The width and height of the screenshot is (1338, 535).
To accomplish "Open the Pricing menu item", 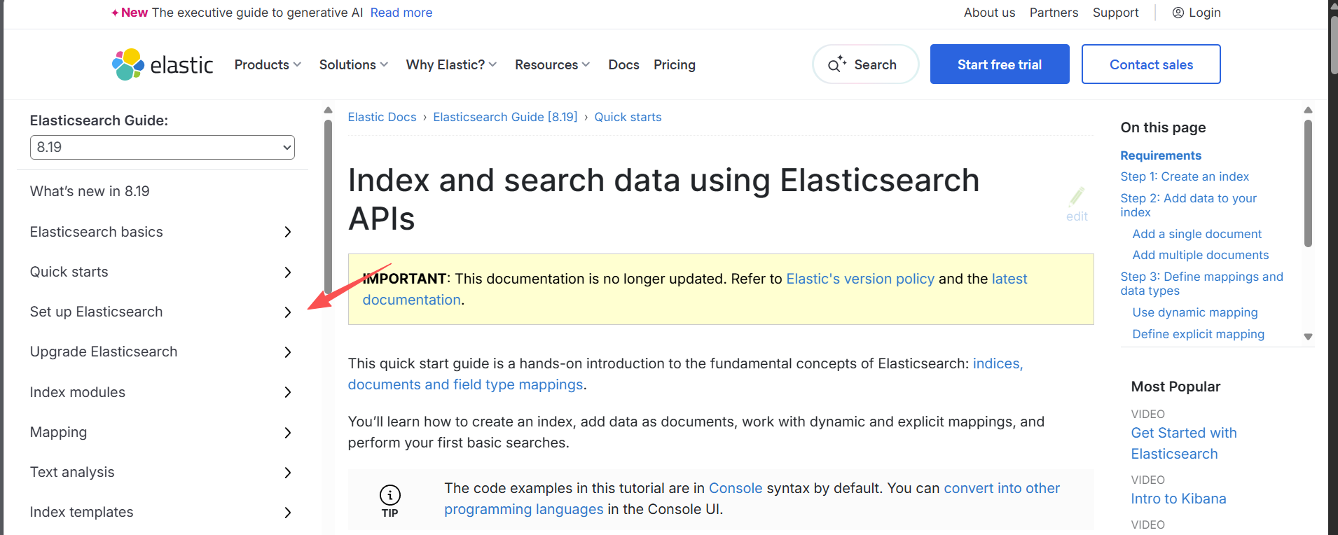I will click(675, 64).
